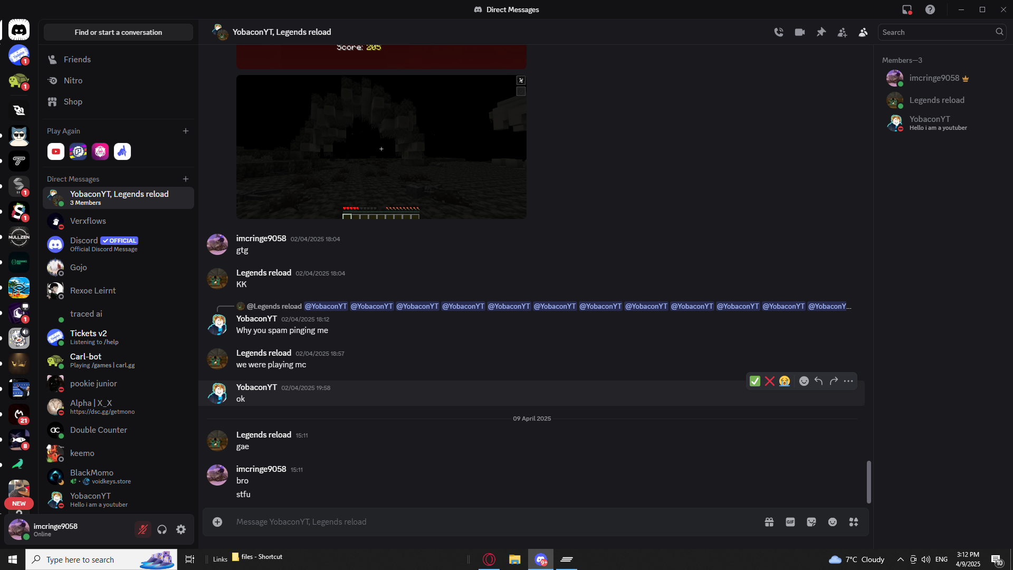Open add reaction picker on message
This screenshot has height=570, width=1013.
click(x=804, y=381)
